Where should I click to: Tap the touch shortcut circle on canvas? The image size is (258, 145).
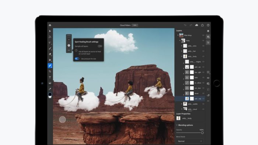(62, 120)
